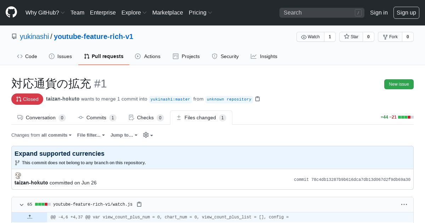Viewport: 425px width, 223px height.
Task: Switch to the Actions tab
Action: 148,56
